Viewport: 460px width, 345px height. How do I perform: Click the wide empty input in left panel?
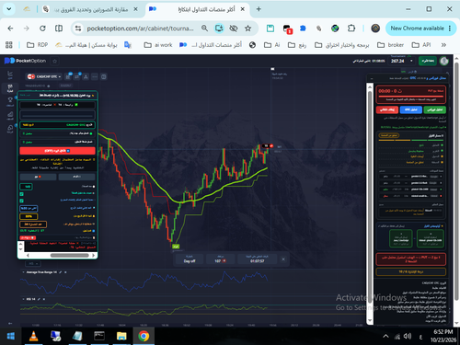57,115
